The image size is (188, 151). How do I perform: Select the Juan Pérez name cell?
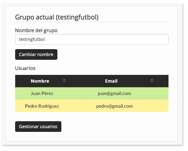42,93
